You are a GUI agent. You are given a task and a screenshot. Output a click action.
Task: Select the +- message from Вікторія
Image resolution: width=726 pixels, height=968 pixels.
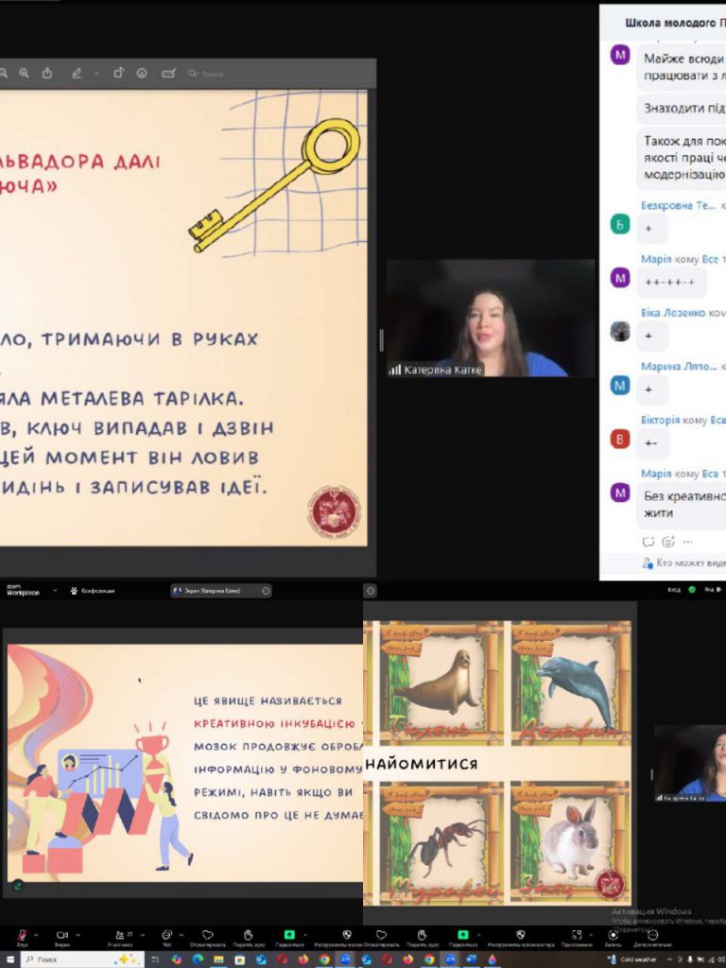651,443
